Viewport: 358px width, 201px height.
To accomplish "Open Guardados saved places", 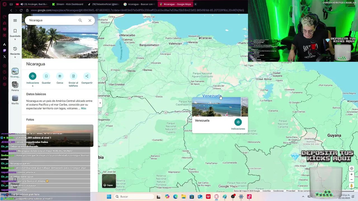I will (x=15, y=35).
